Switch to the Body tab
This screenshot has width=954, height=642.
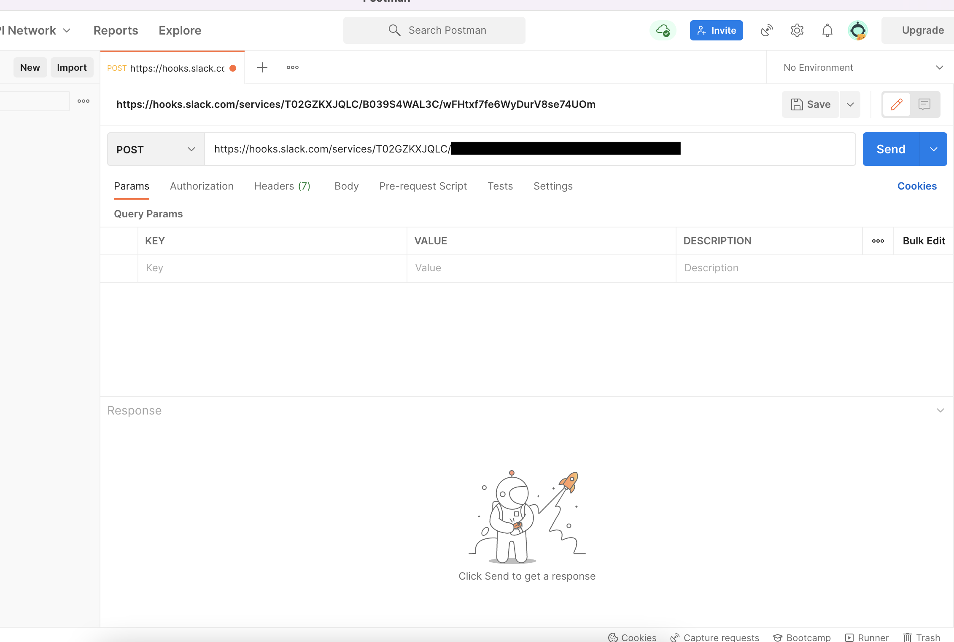tap(347, 186)
